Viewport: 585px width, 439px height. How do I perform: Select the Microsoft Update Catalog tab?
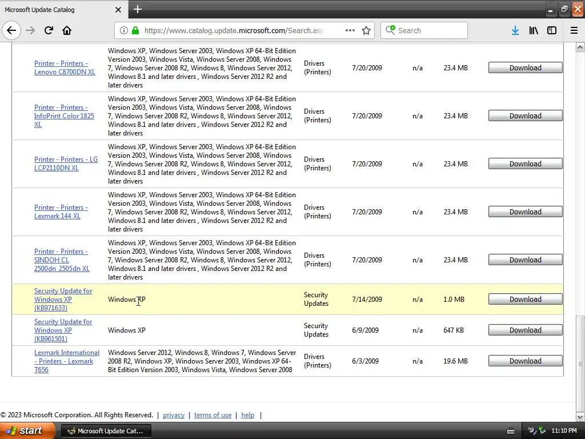[x=64, y=10]
